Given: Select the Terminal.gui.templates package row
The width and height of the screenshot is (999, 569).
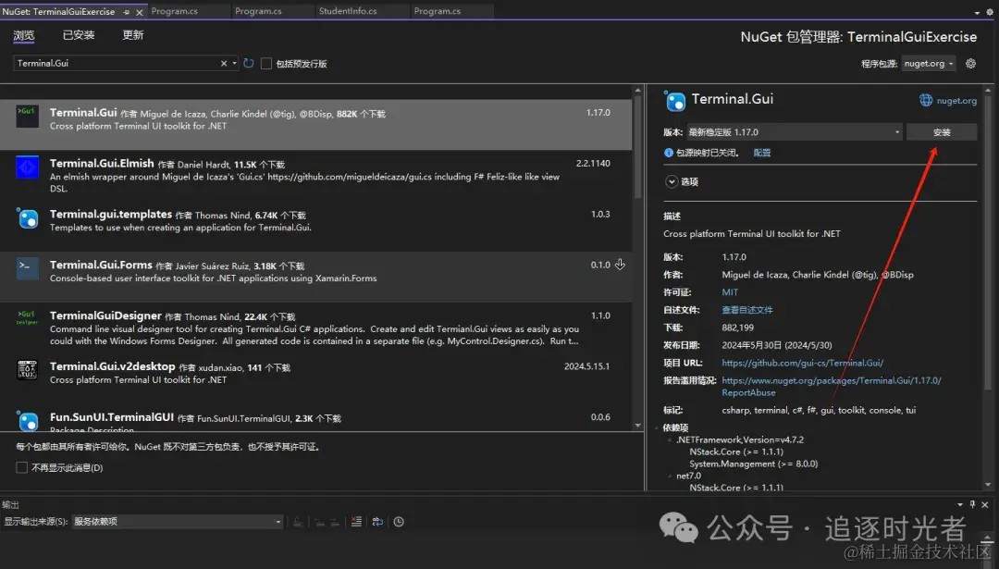Looking at the screenshot, I should [x=316, y=226].
